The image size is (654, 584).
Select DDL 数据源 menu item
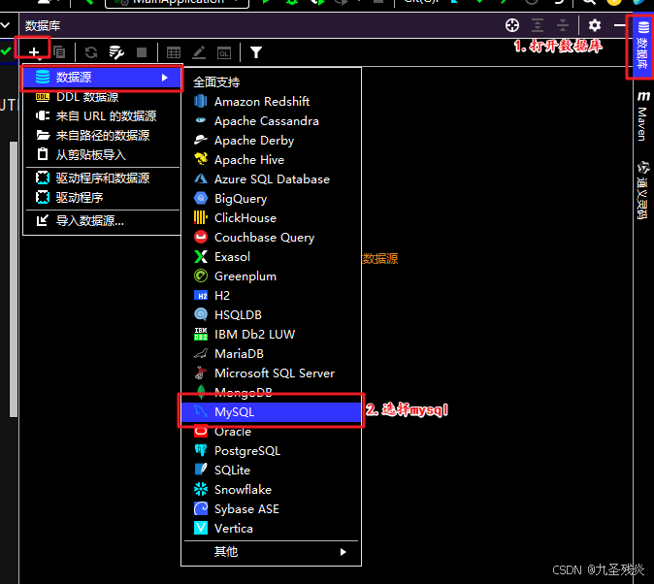(x=102, y=97)
